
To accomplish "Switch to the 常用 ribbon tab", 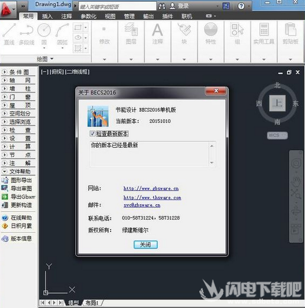I will (28, 16).
